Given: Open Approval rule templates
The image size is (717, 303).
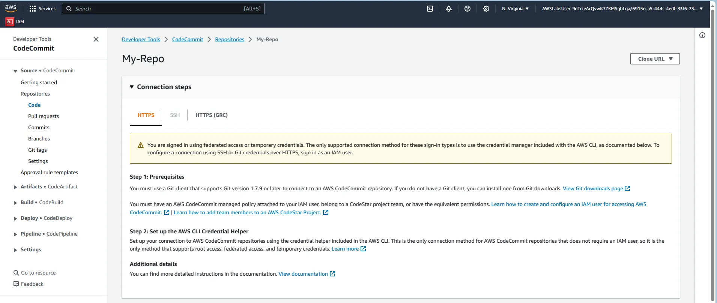Looking at the screenshot, I should tap(49, 172).
